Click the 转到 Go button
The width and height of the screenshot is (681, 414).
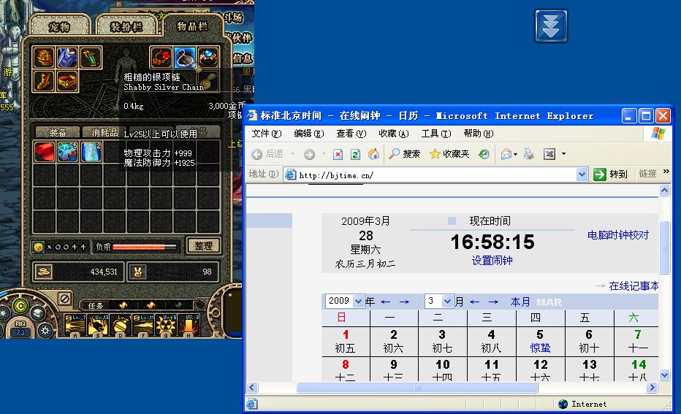[612, 174]
